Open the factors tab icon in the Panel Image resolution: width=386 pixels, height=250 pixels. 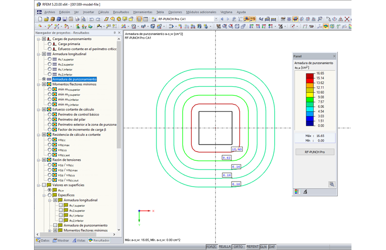305,192
